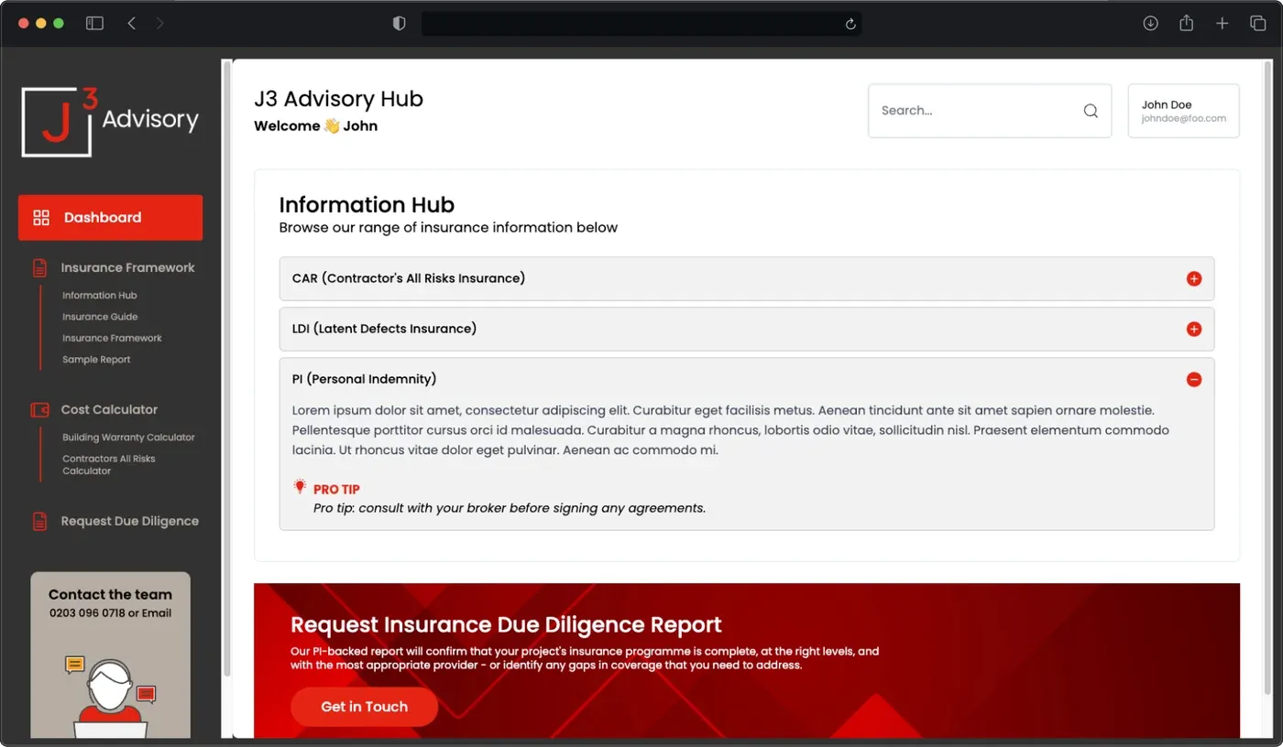
Task: Click the PRO TIP lightbulb icon
Action: click(x=300, y=487)
